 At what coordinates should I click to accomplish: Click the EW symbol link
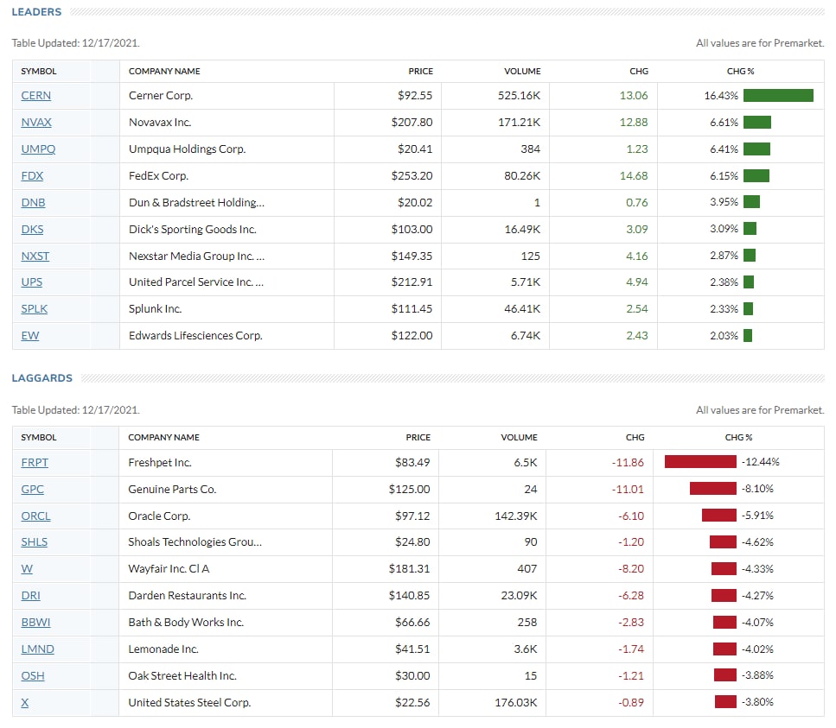(x=29, y=336)
